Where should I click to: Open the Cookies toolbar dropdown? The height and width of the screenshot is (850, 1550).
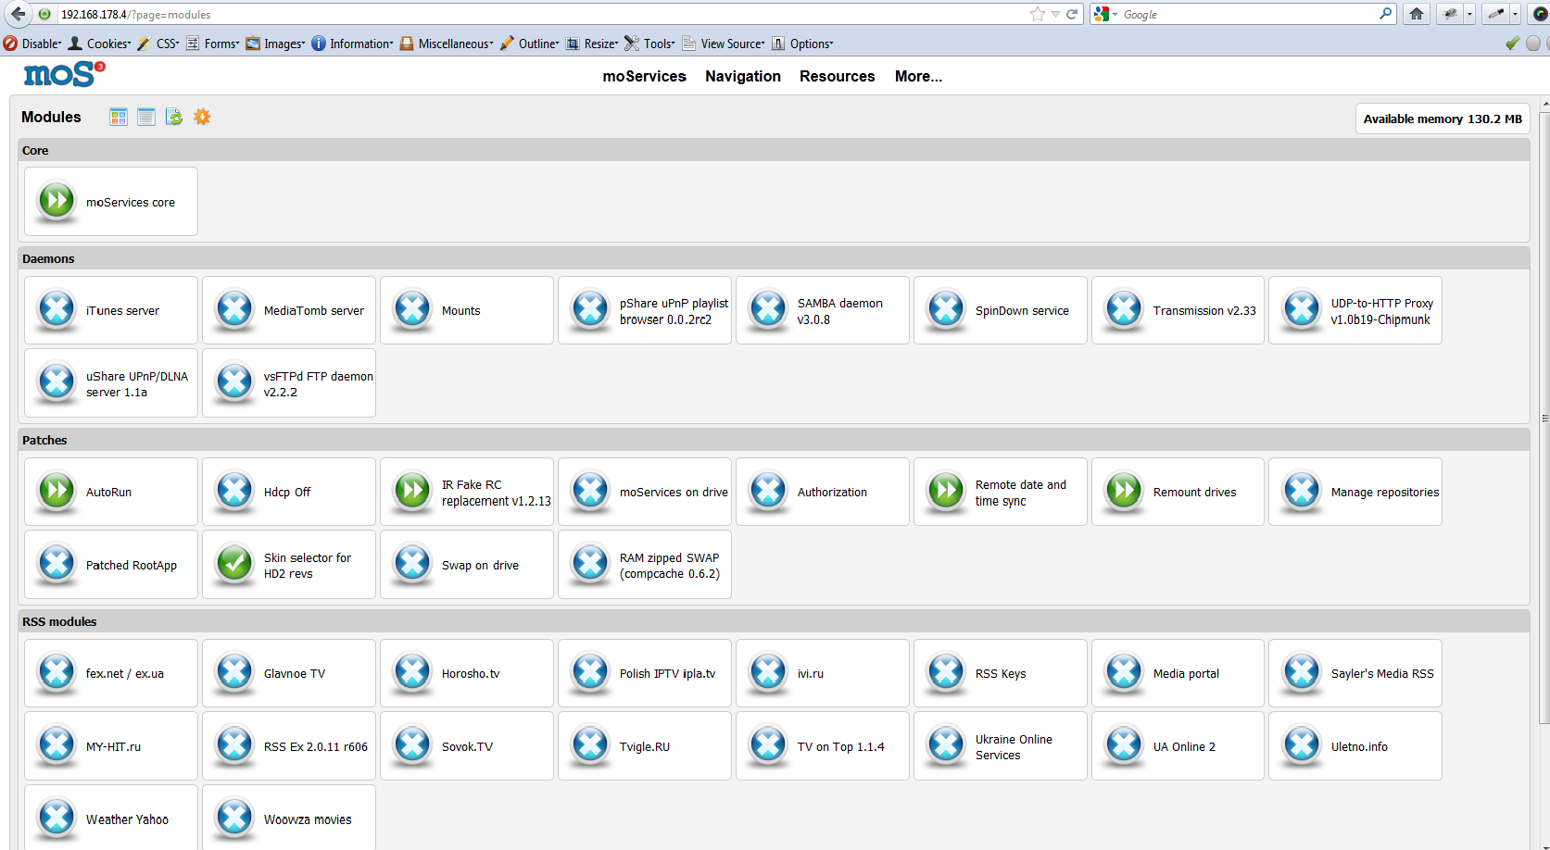click(x=100, y=44)
